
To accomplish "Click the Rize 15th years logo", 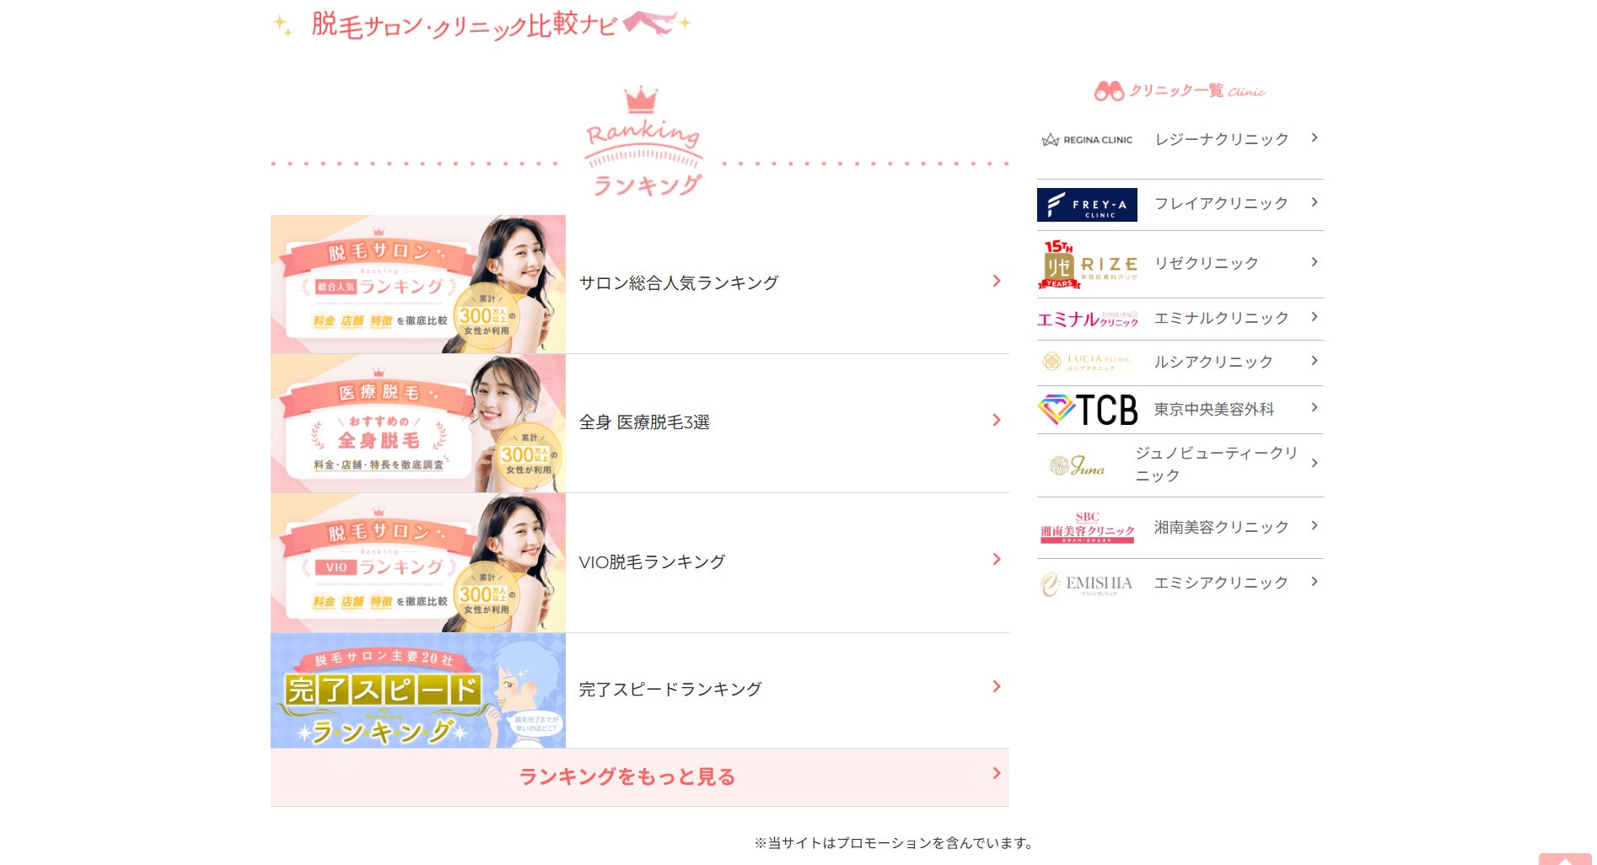I will (x=1088, y=264).
